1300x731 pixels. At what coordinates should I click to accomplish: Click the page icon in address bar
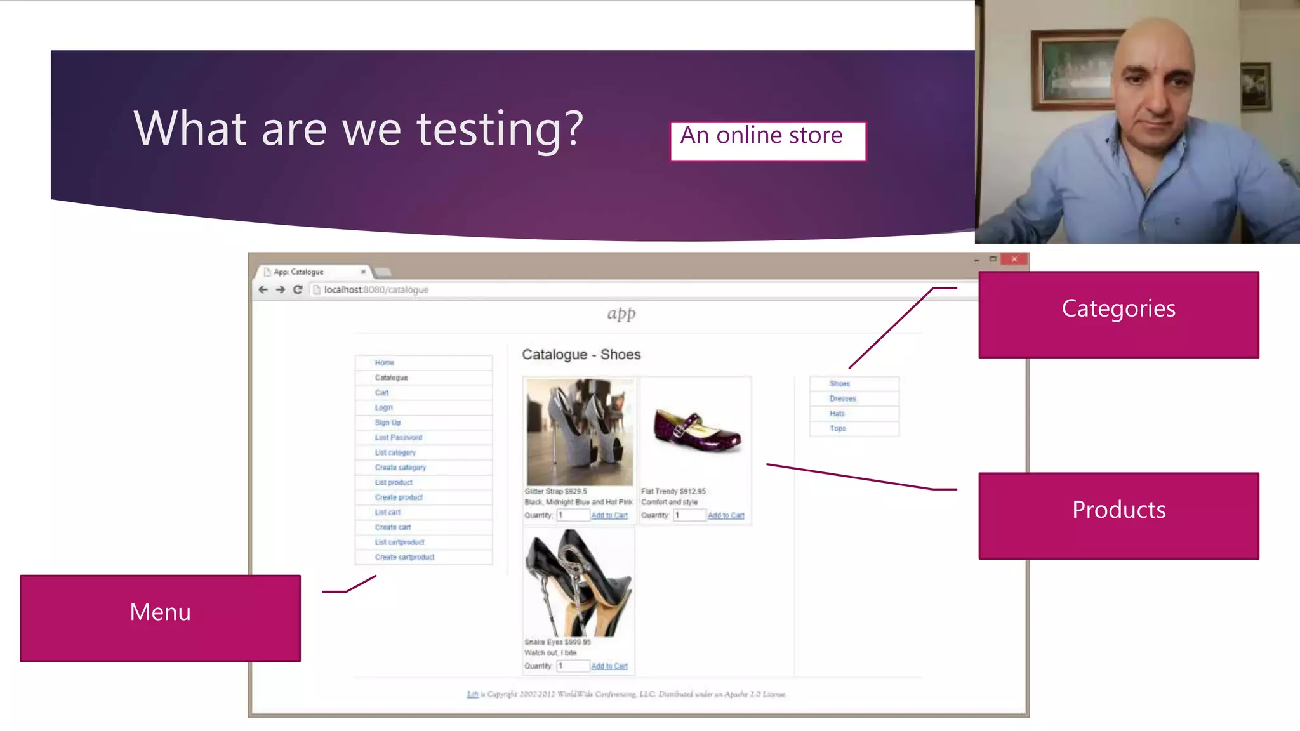(x=316, y=289)
